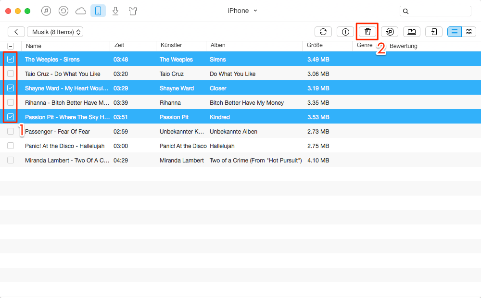
Task: Click size value 3.06 MB
Action: [x=318, y=74]
